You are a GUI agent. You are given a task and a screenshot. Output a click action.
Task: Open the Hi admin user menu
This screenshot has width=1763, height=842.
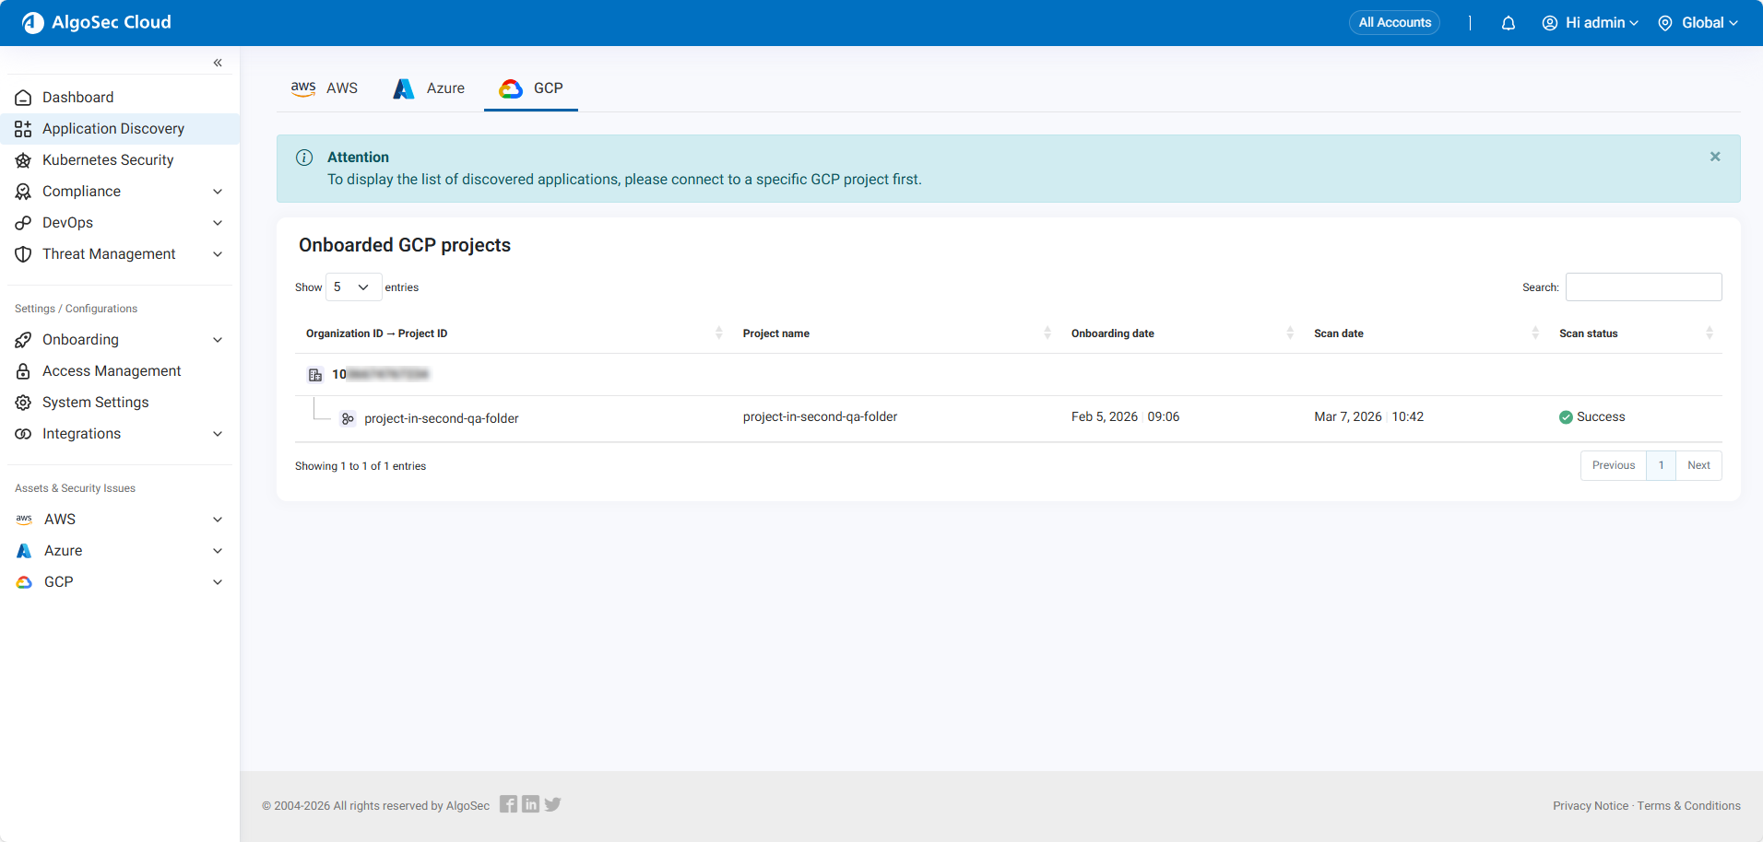pos(1591,23)
